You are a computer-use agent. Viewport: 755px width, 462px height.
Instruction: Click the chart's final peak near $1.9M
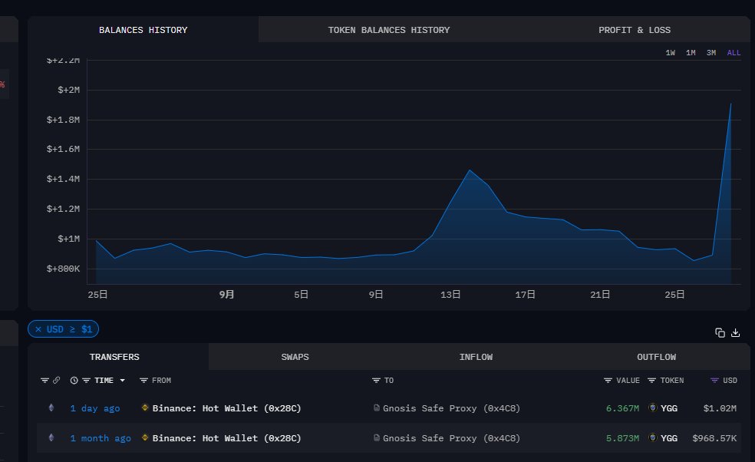730,104
